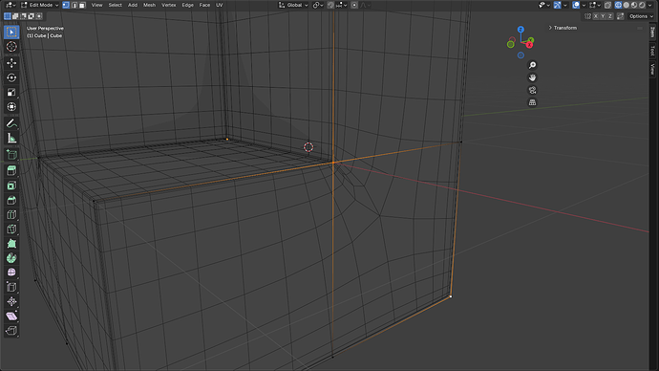The width and height of the screenshot is (659, 371).
Task: Open the Edit Mode dropdown
Action: click(x=39, y=5)
